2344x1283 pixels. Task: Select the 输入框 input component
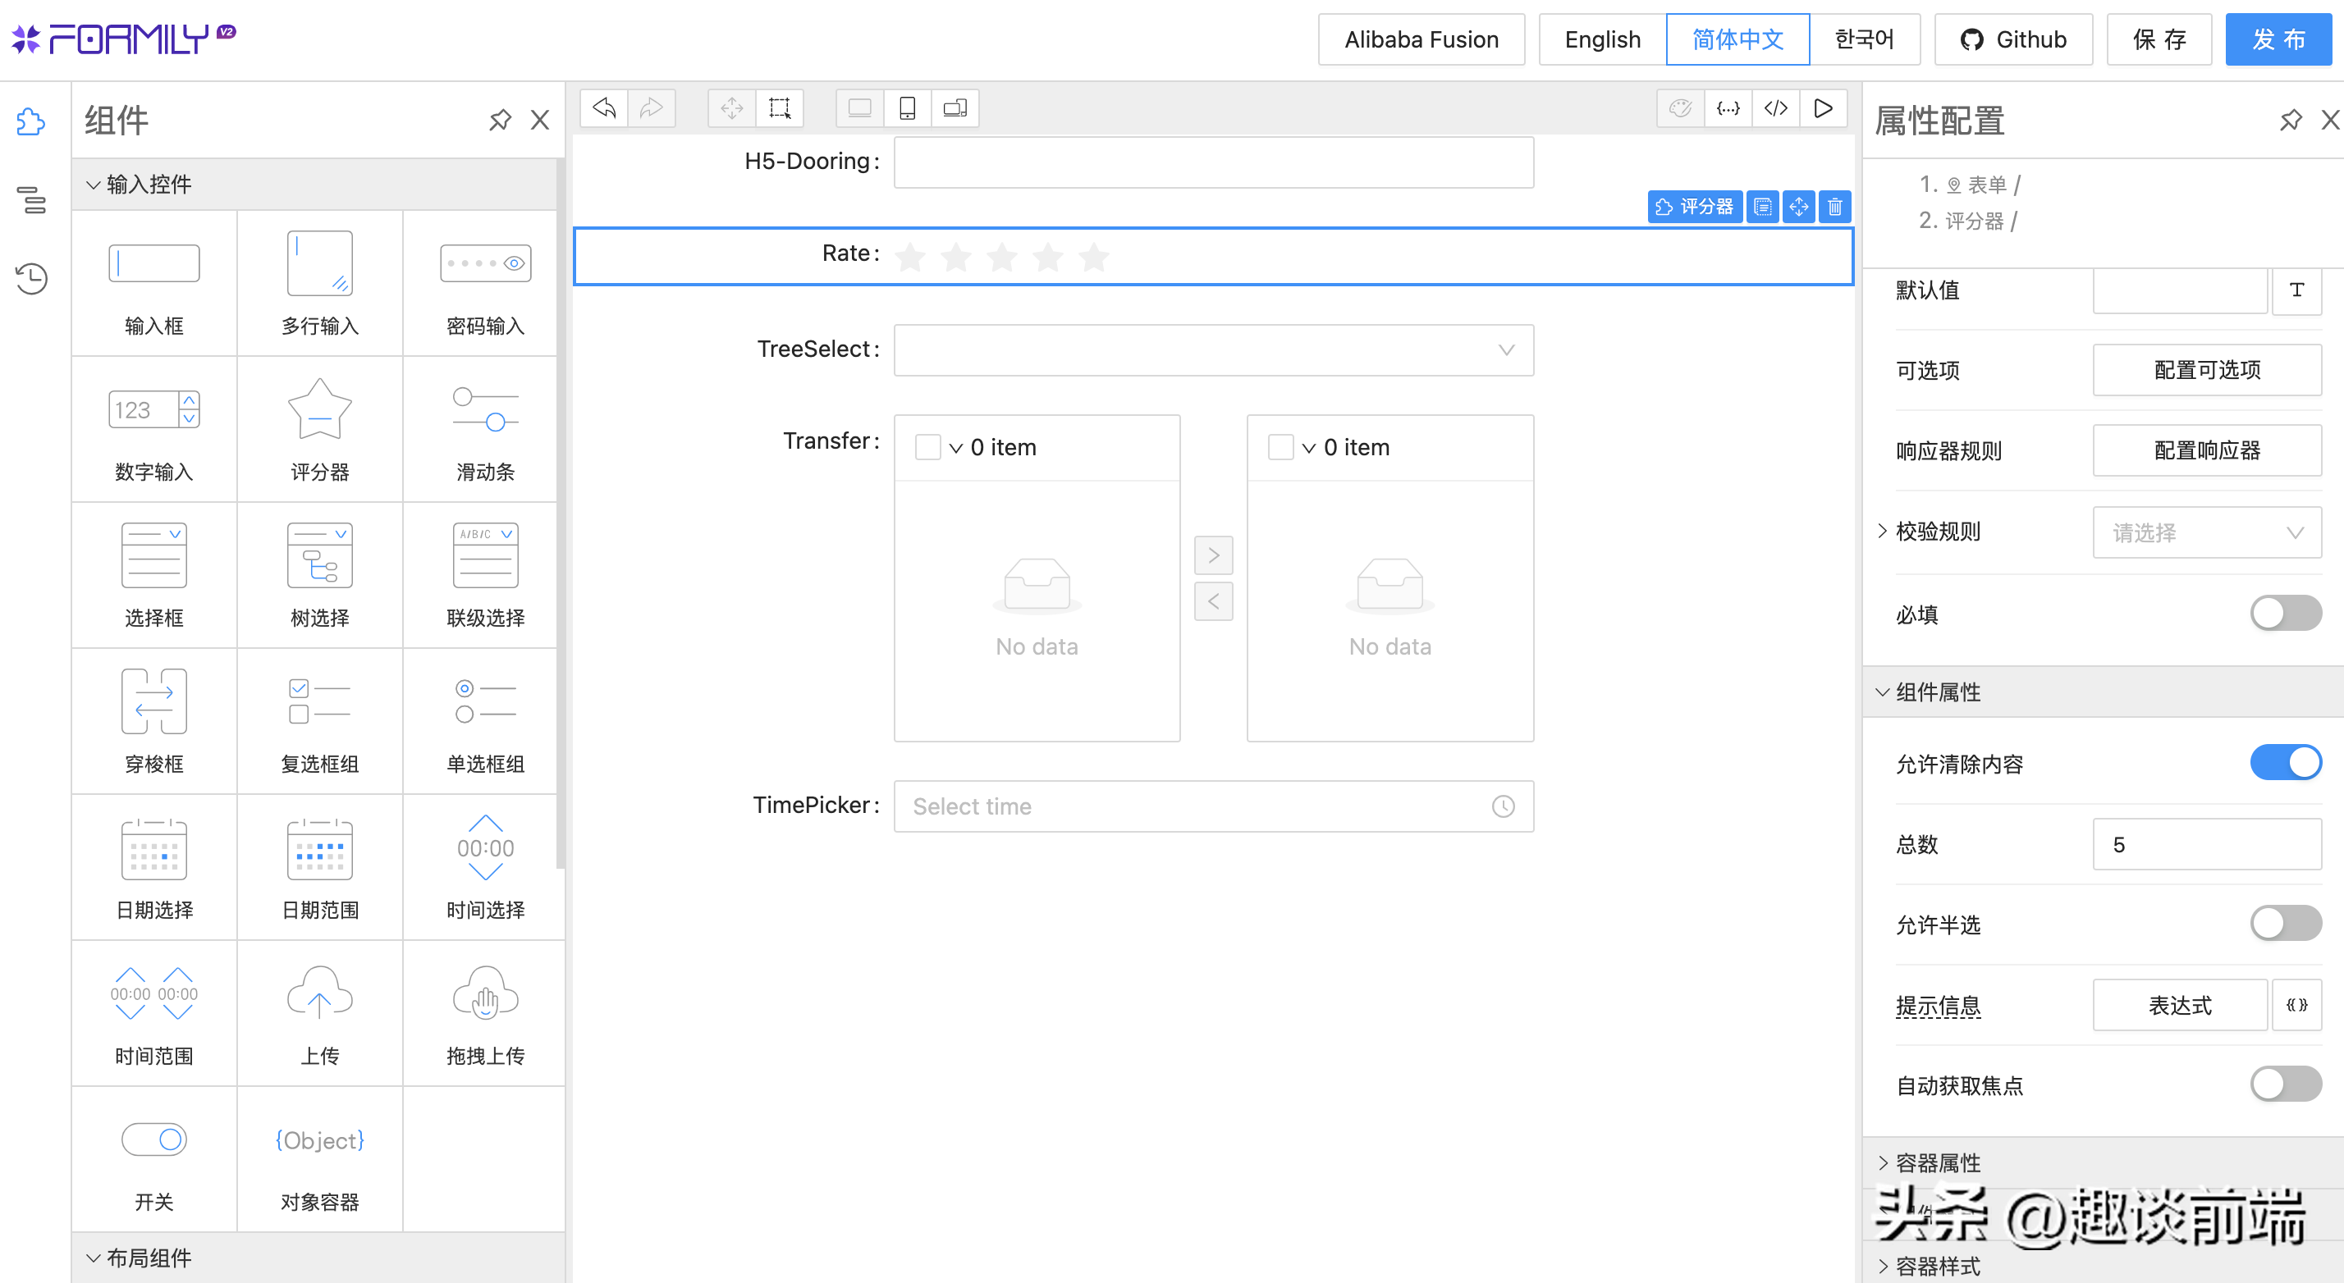[153, 284]
